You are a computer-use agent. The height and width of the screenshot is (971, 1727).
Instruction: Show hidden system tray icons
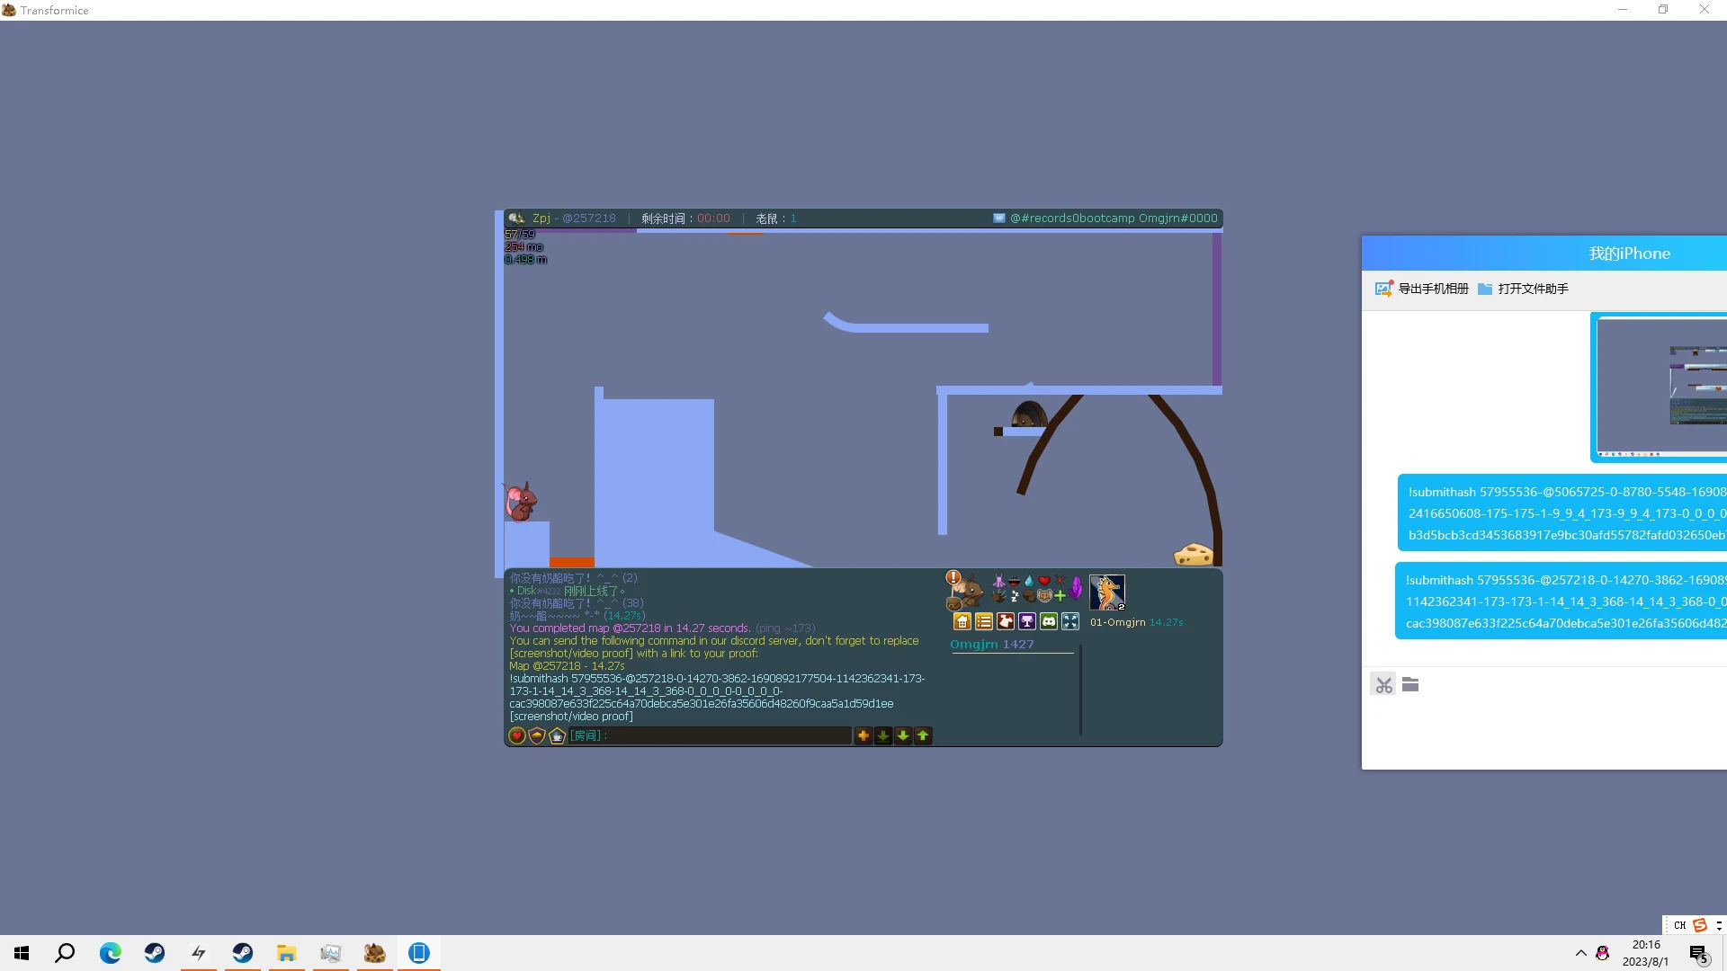tap(1580, 953)
